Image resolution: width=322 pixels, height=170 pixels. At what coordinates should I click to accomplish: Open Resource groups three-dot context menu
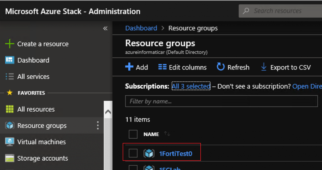tap(98, 125)
